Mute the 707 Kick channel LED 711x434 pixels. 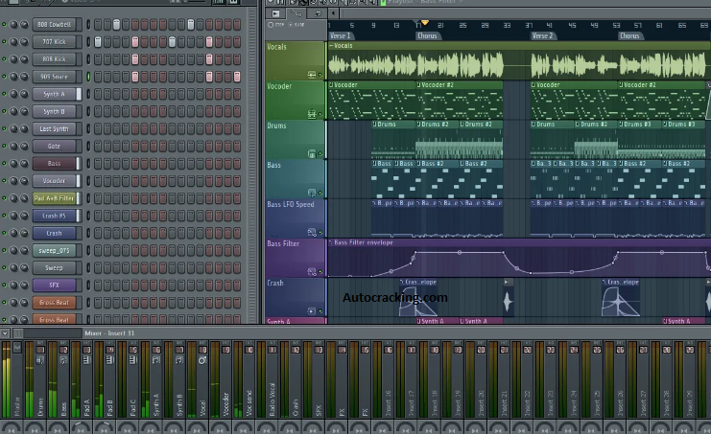pyautogui.click(x=4, y=41)
